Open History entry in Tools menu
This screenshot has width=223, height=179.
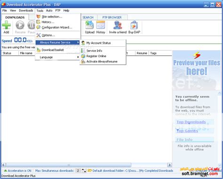pyautogui.click(x=57, y=22)
